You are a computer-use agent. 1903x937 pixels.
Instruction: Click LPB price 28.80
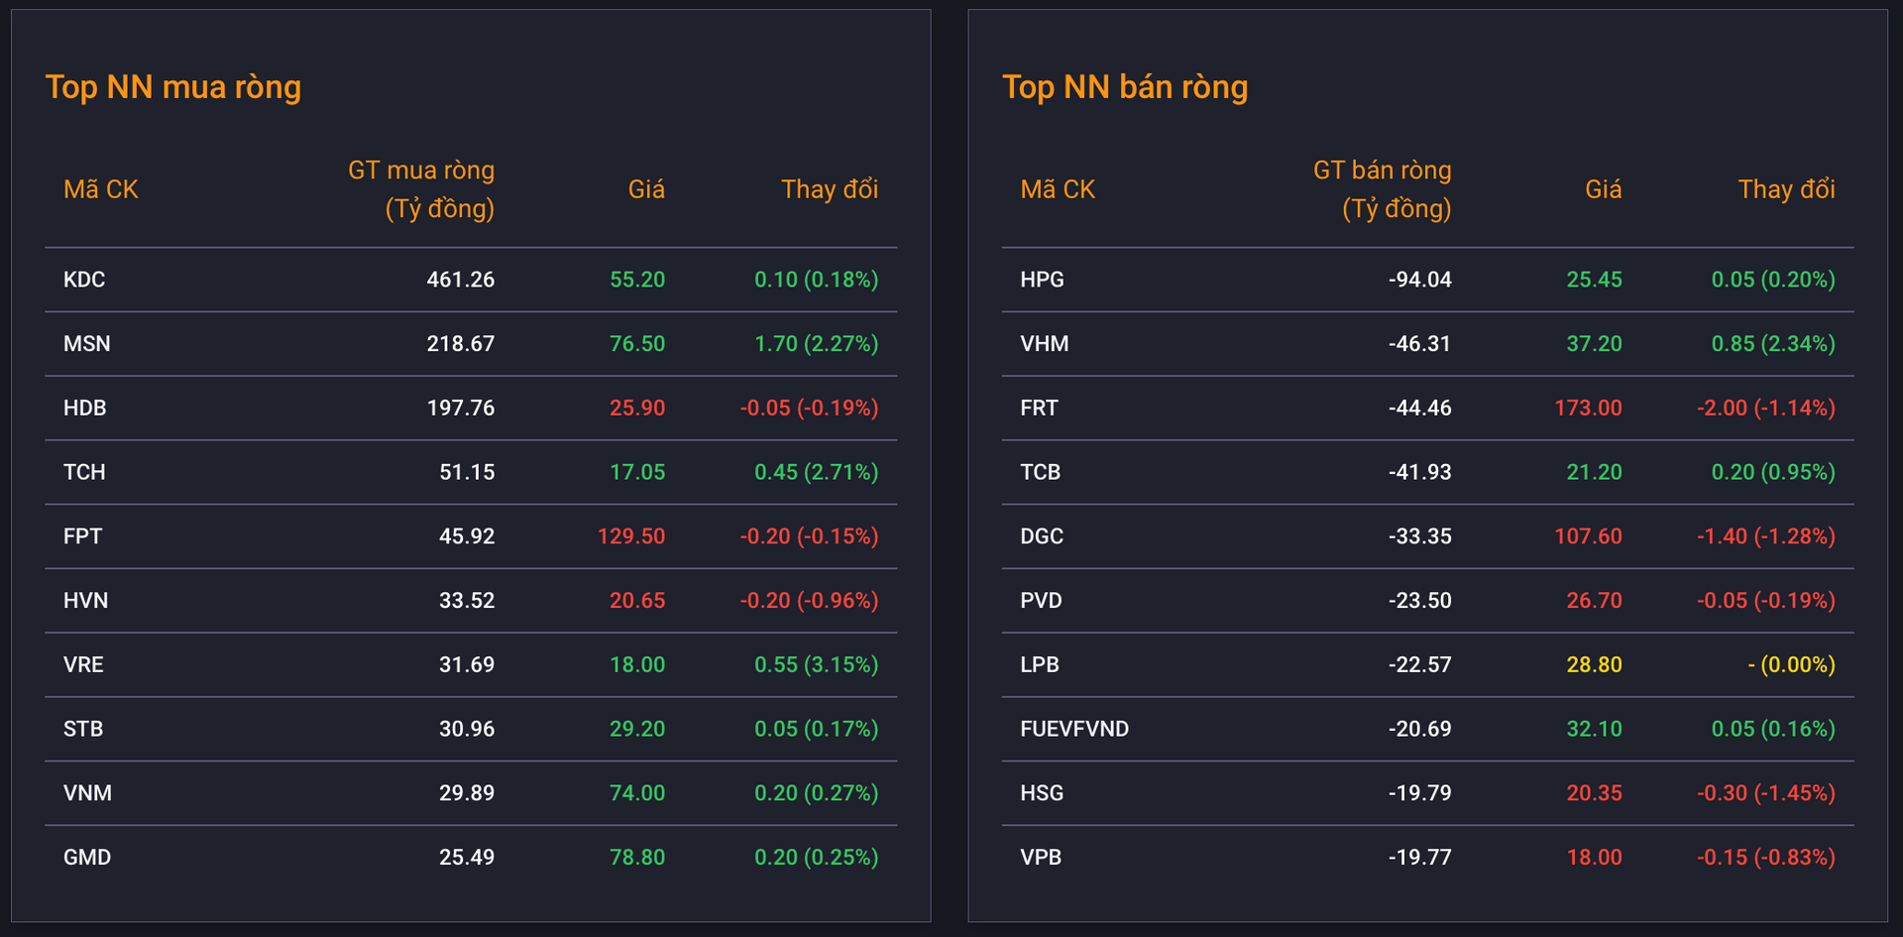(x=1594, y=664)
